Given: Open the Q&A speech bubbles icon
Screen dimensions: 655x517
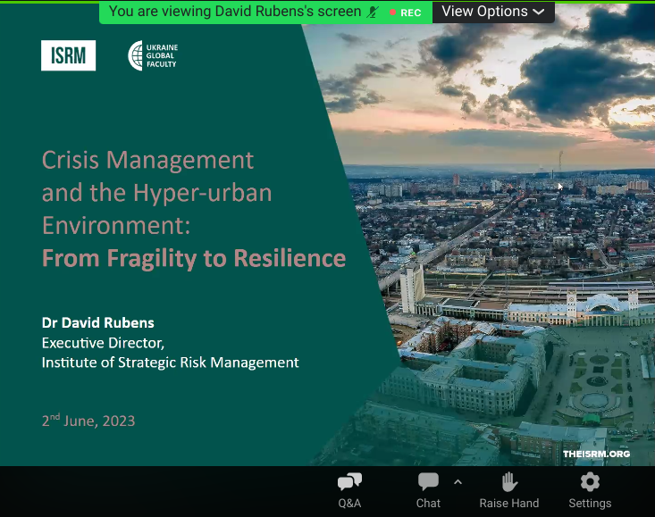Looking at the screenshot, I should (x=349, y=483).
